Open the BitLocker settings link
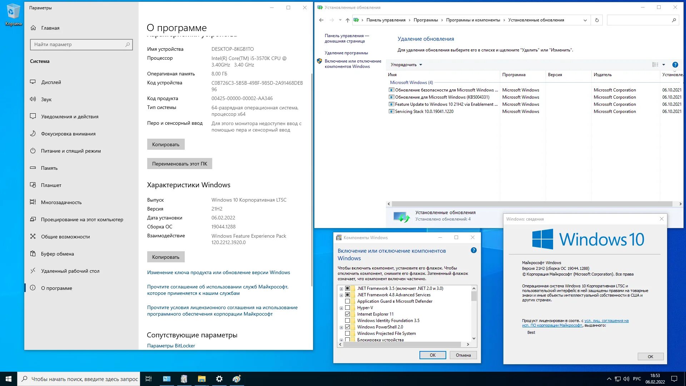 coord(171,346)
